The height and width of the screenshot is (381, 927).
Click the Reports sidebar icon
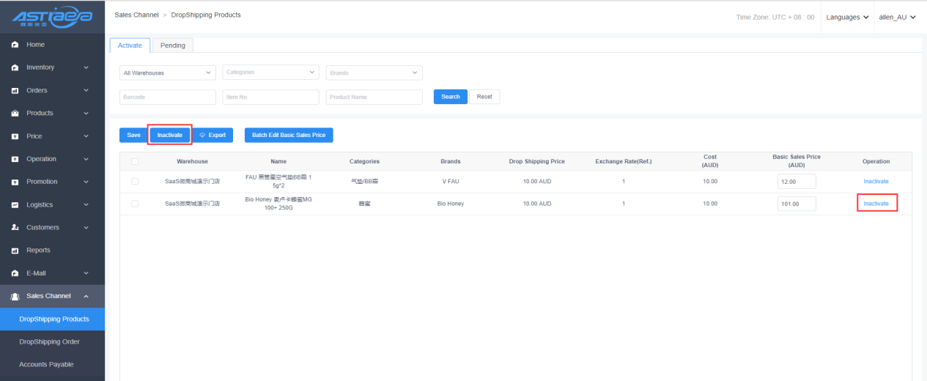coord(15,251)
